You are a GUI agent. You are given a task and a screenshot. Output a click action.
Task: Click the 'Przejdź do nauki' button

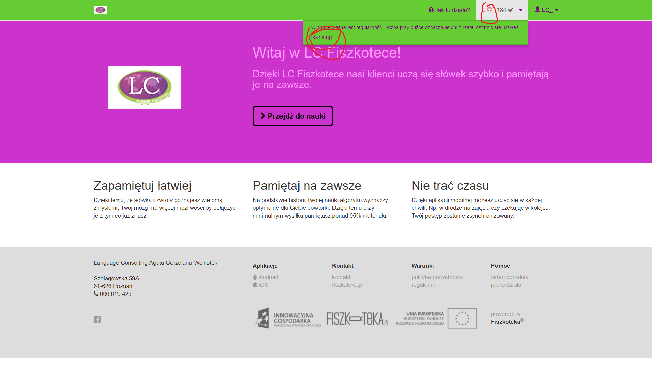(x=293, y=116)
